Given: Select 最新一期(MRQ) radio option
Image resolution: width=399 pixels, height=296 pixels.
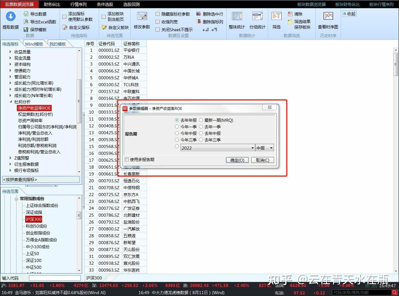Looking at the screenshot, I should coord(201,120).
